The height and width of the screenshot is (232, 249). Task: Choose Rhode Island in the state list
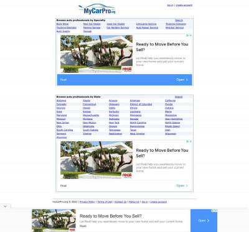pos(172,126)
